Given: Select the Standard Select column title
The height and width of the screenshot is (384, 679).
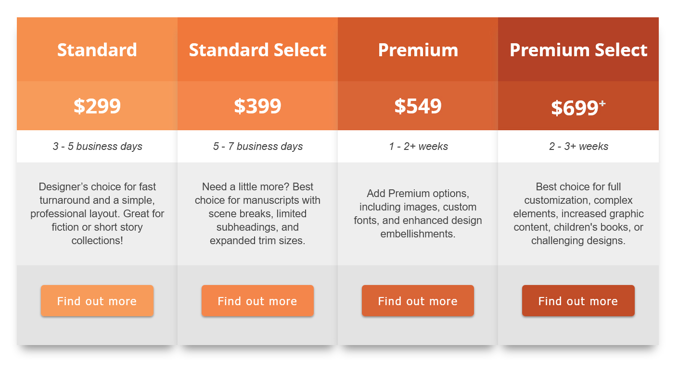Looking at the screenshot, I should (x=257, y=50).
